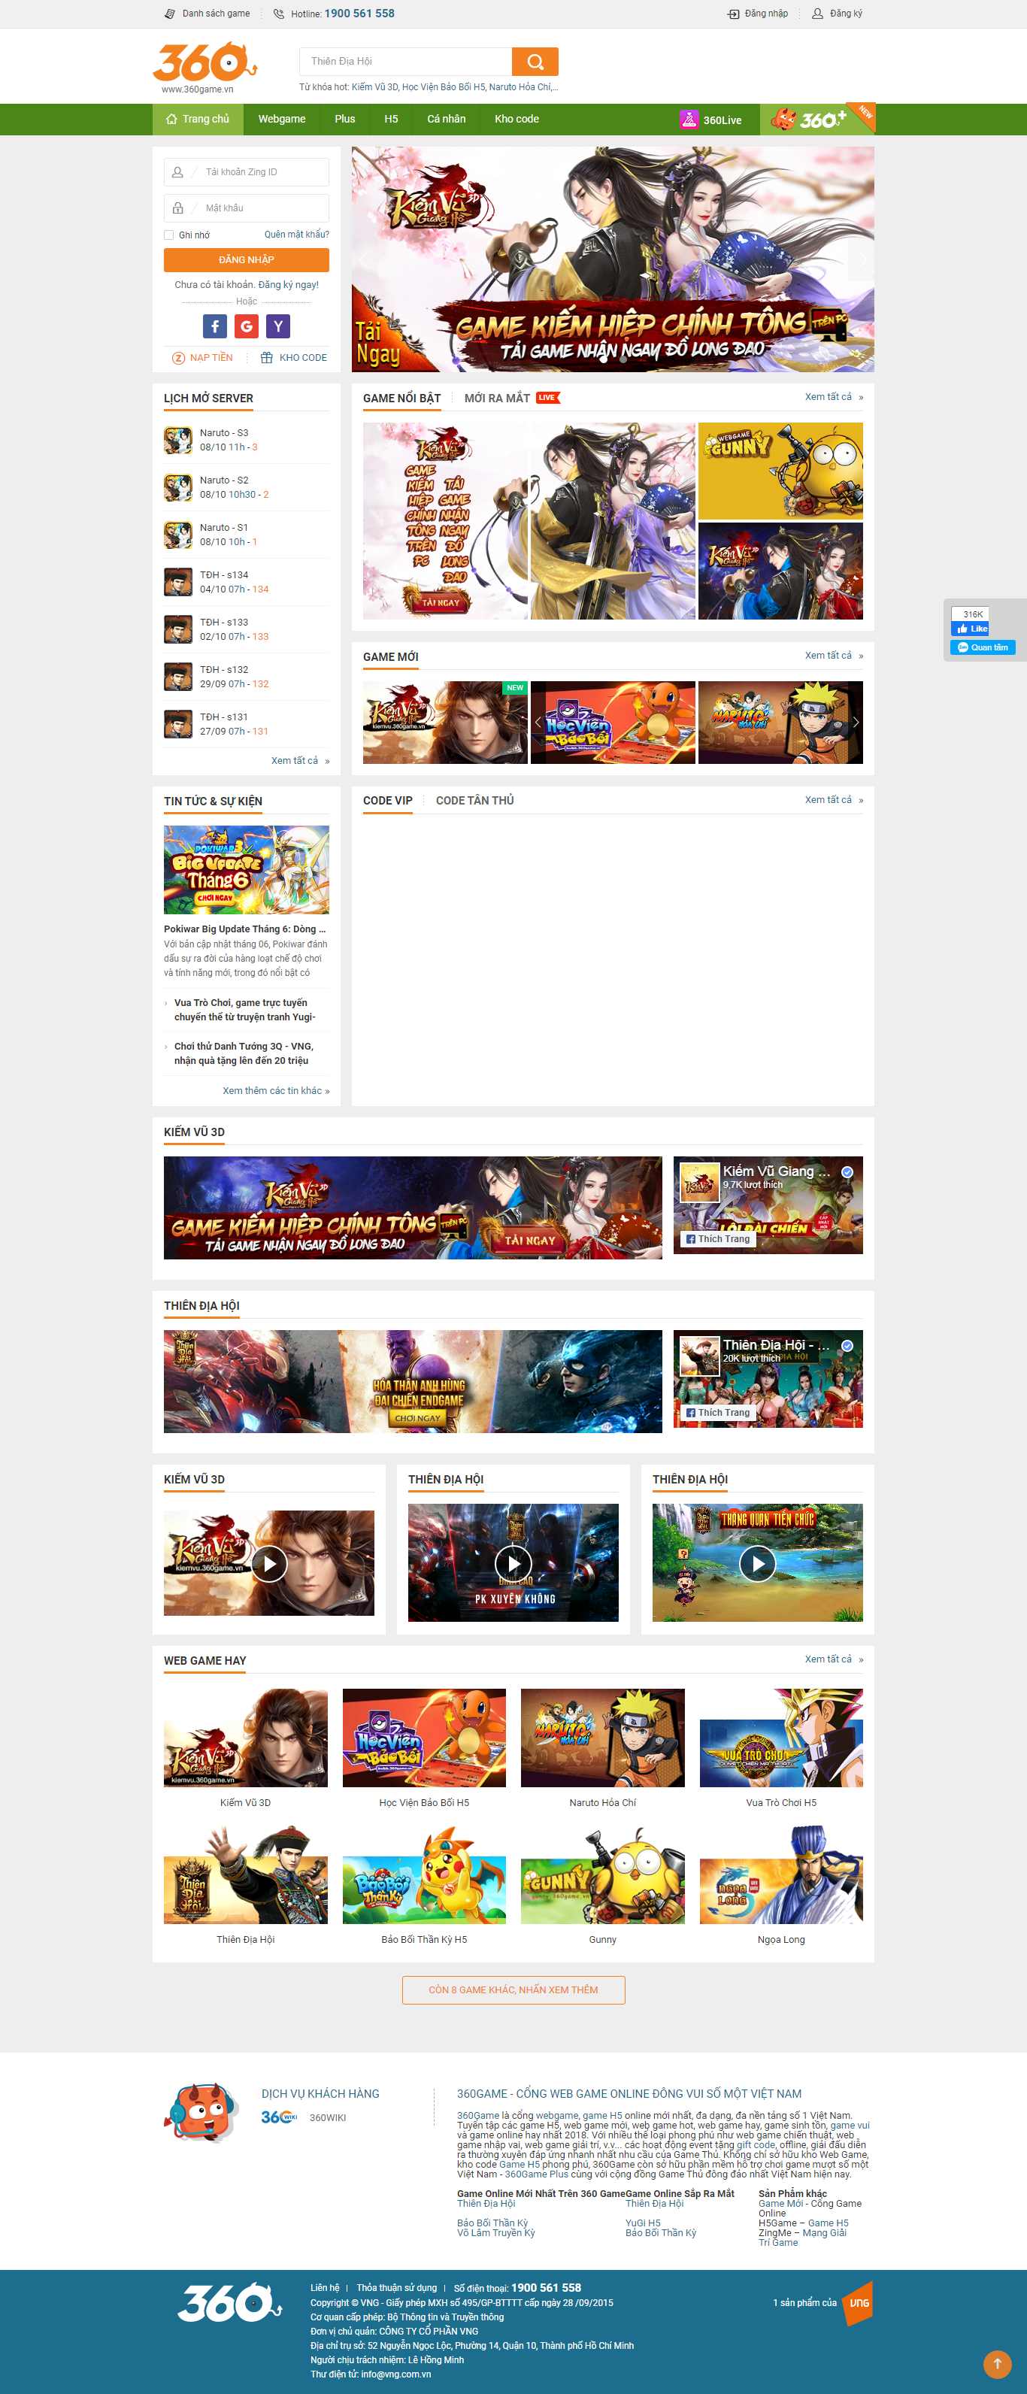1027x2394 pixels.
Task: Click the orange search magnifier button
Action: (x=535, y=62)
